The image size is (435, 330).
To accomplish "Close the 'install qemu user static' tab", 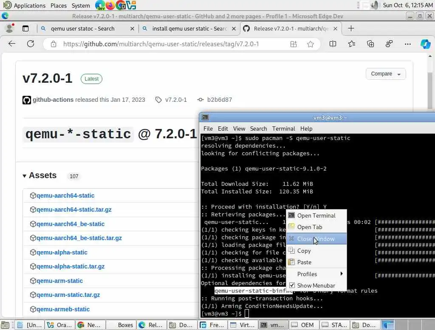I will (x=234, y=28).
